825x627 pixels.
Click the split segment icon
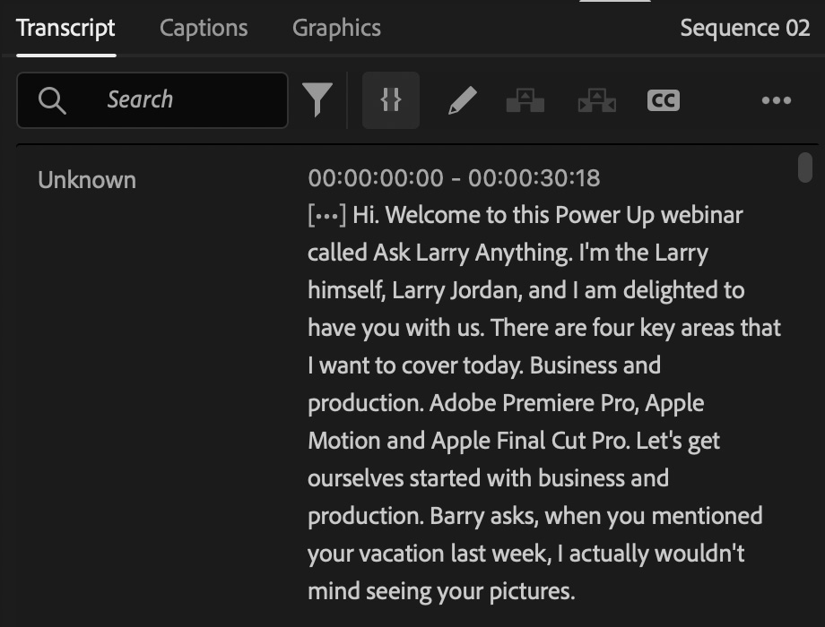(525, 100)
